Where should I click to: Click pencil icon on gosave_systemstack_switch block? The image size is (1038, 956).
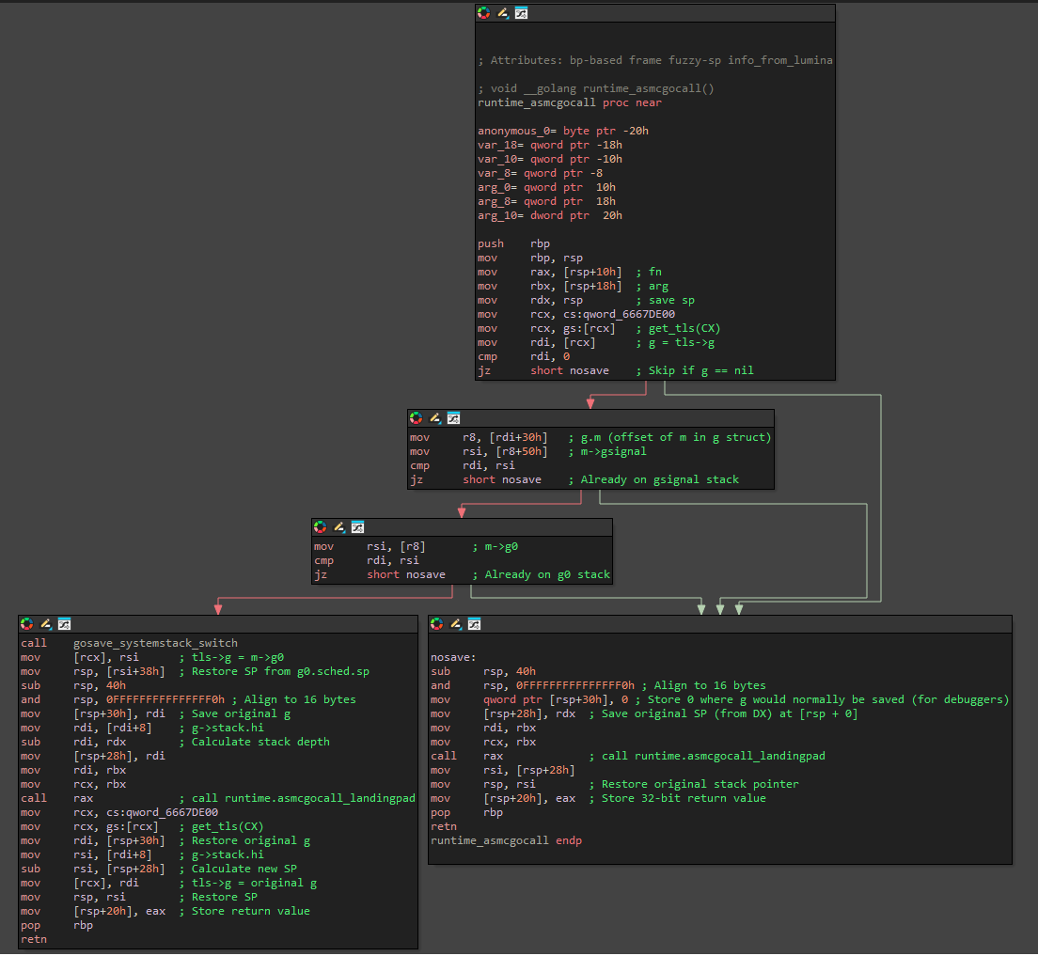(x=45, y=624)
